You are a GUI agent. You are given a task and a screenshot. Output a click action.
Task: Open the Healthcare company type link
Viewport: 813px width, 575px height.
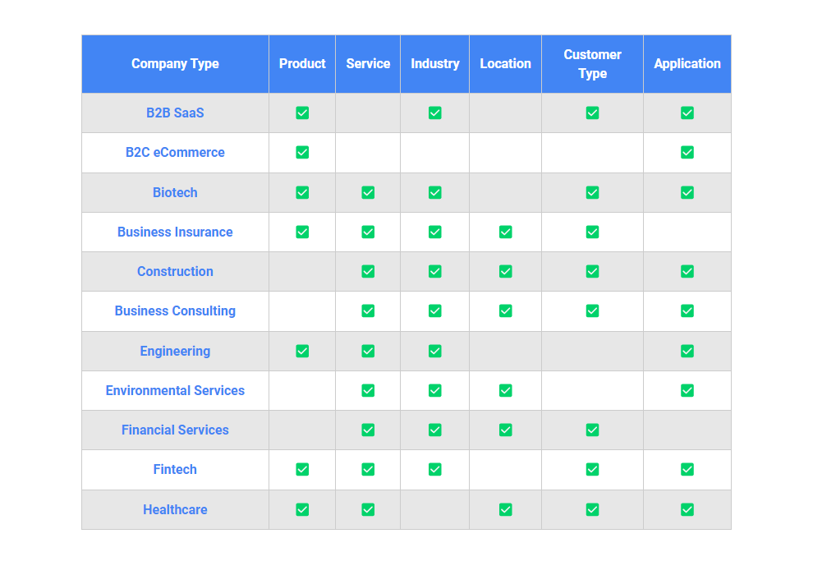click(175, 510)
